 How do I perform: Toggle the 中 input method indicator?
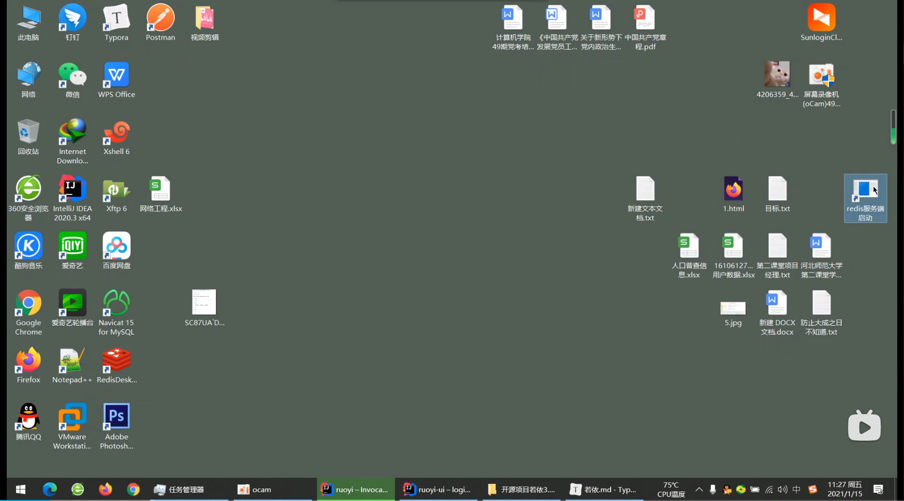[x=796, y=490]
